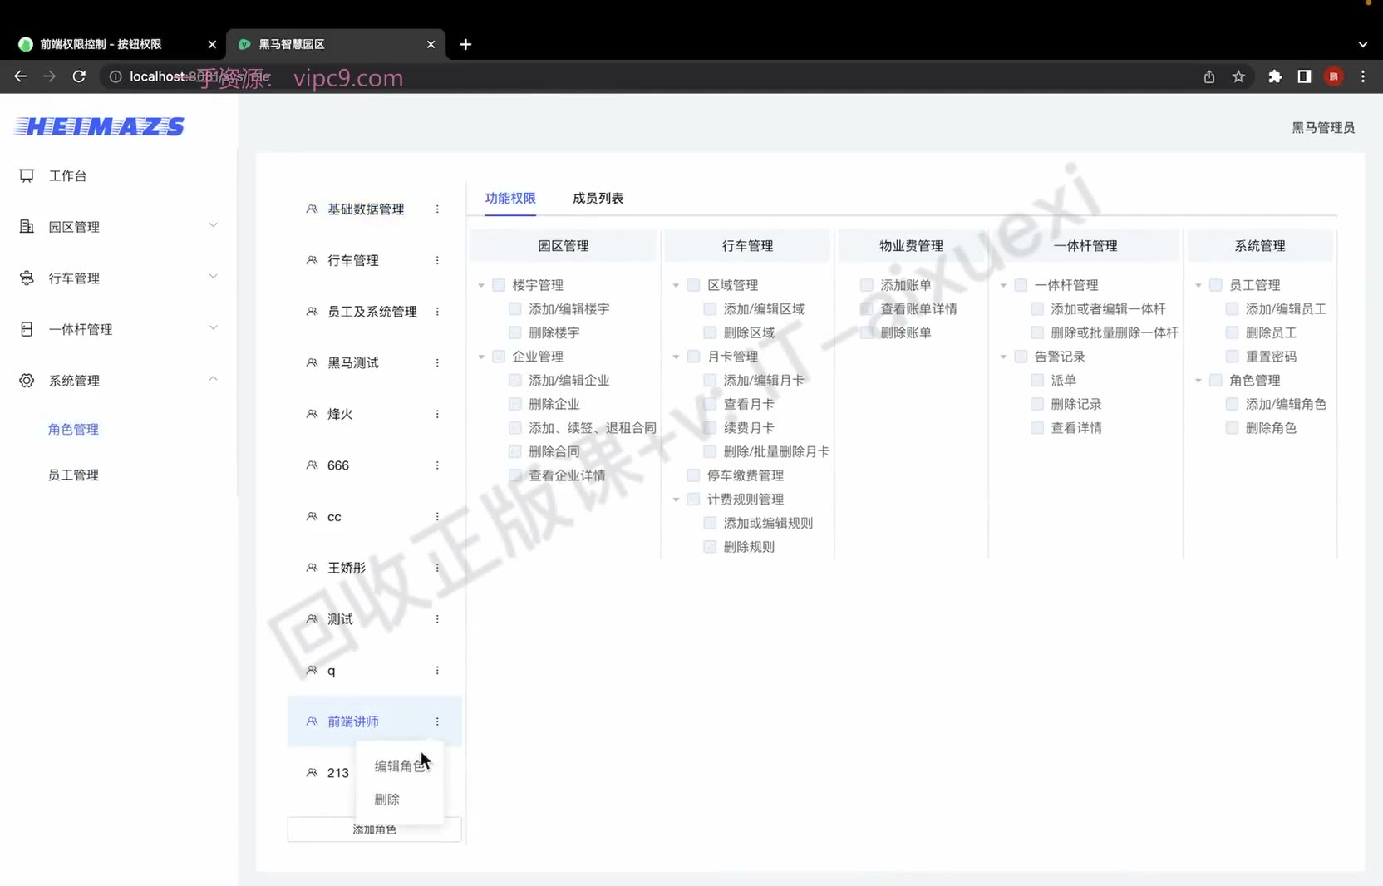Open more options for q role
Viewport: 1383px width, 886px height.
(437, 671)
